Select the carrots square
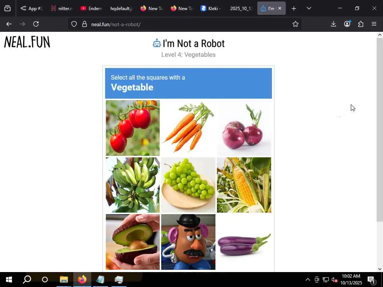The height and width of the screenshot is (287, 383). (x=189, y=128)
